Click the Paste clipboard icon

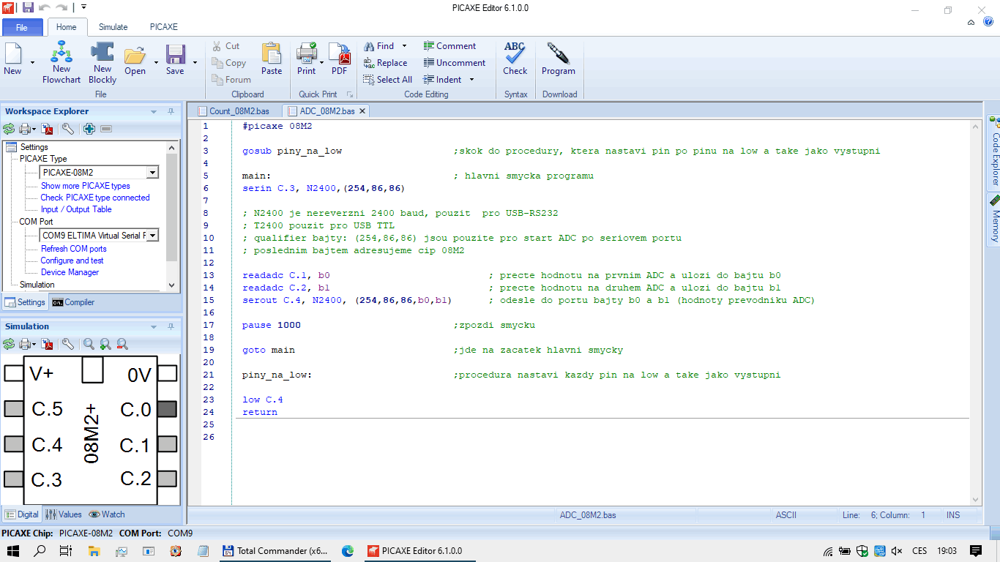click(271, 59)
